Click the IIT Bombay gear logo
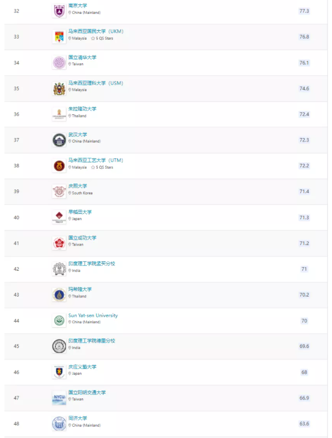Image resolution: width=332 pixels, height=438 pixels. (x=59, y=269)
